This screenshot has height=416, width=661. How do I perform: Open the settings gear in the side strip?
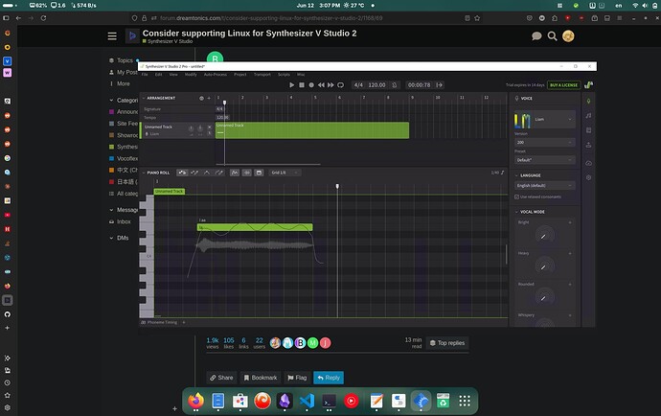click(588, 177)
